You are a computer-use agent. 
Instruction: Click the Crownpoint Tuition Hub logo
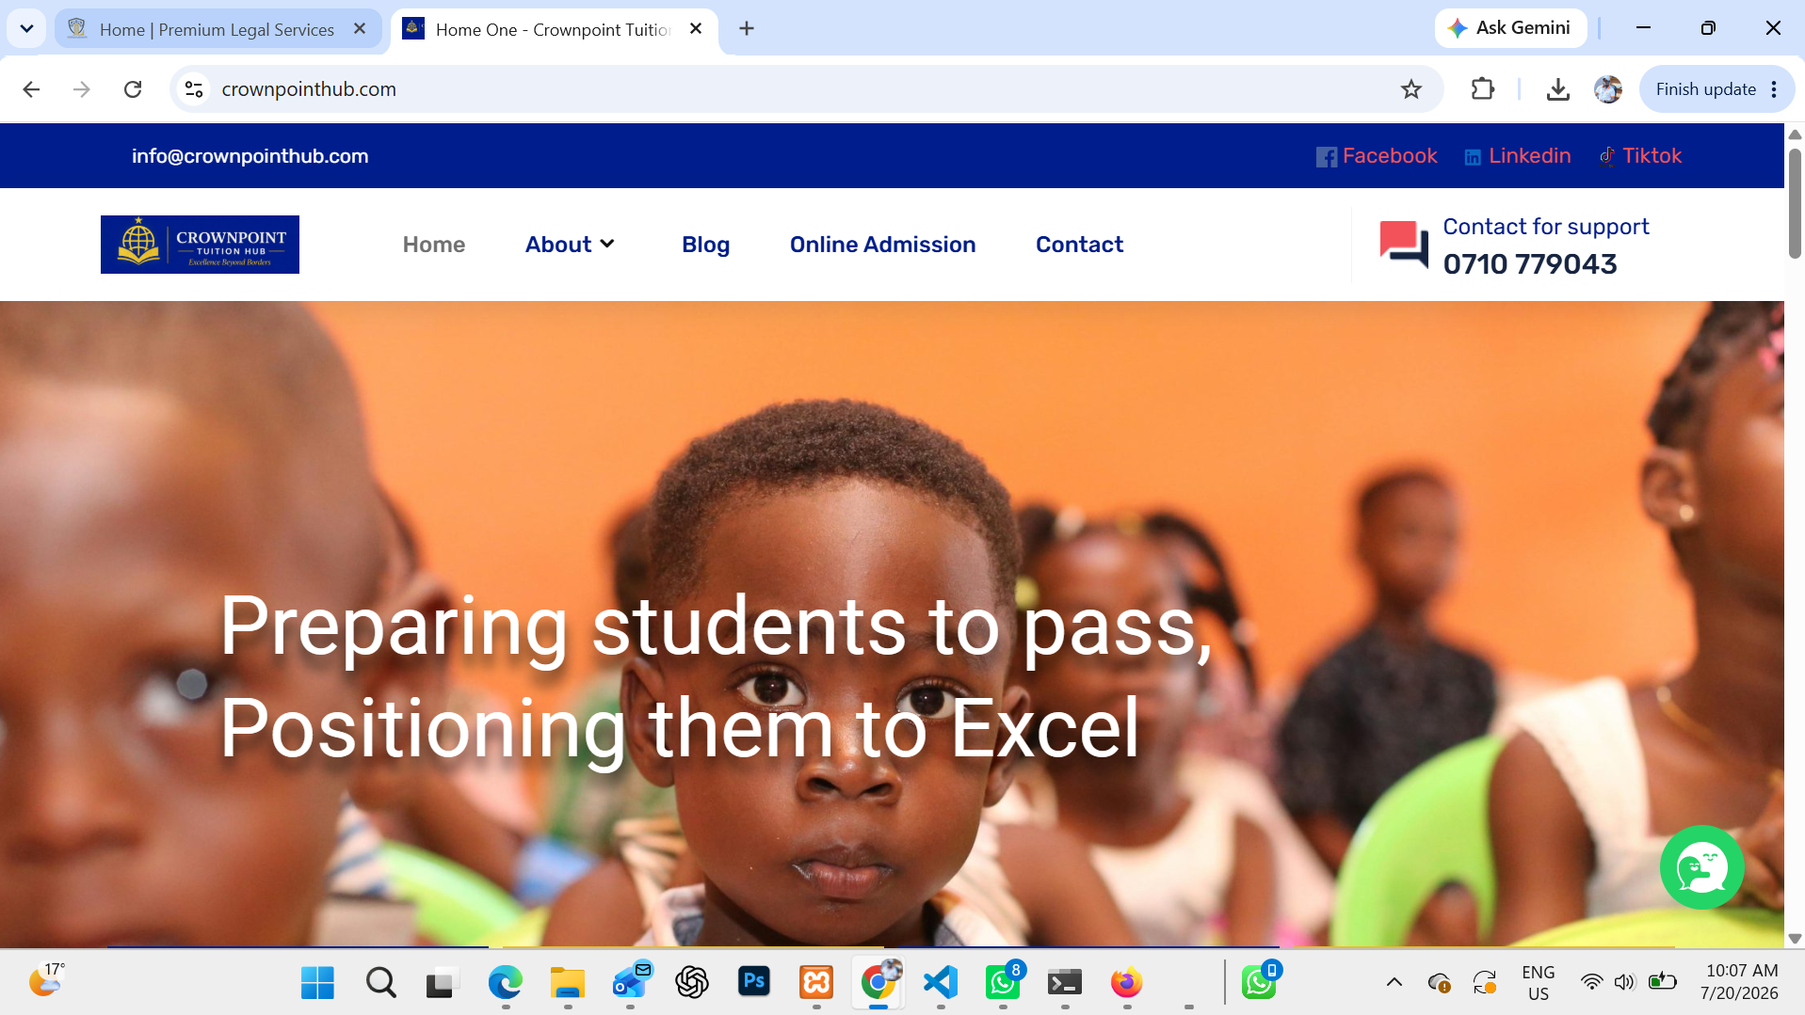pos(200,245)
